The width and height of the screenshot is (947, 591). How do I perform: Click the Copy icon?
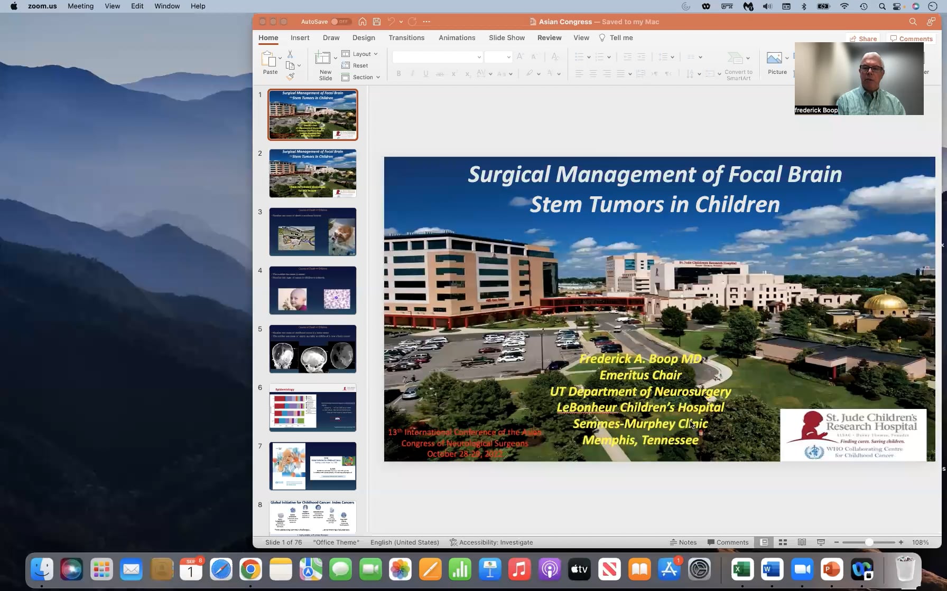point(290,65)
